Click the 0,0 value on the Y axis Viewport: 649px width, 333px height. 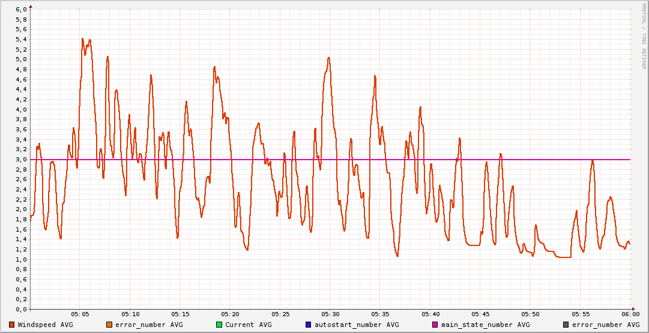[22, 310]
